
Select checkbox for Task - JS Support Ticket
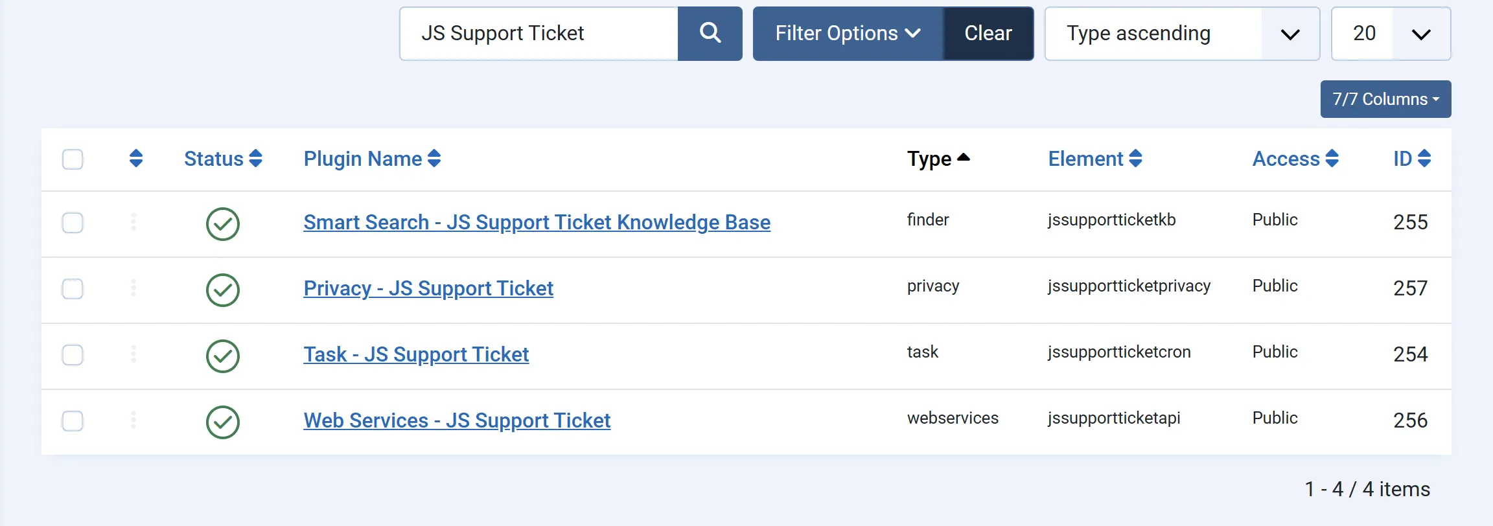[73, 355]
